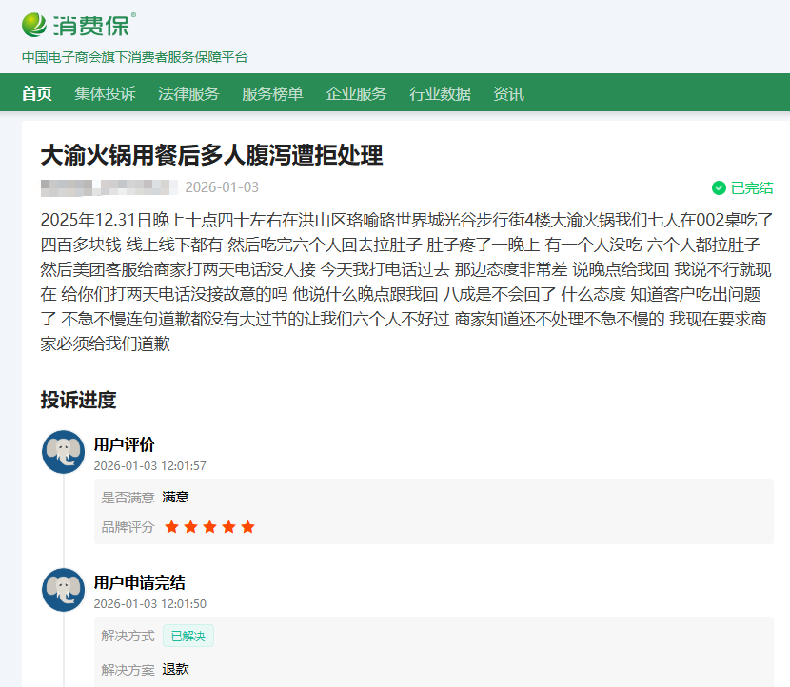This screenshot has width=790, height=687.
Task: Click the 已解决 status badge
Action: 188,636
